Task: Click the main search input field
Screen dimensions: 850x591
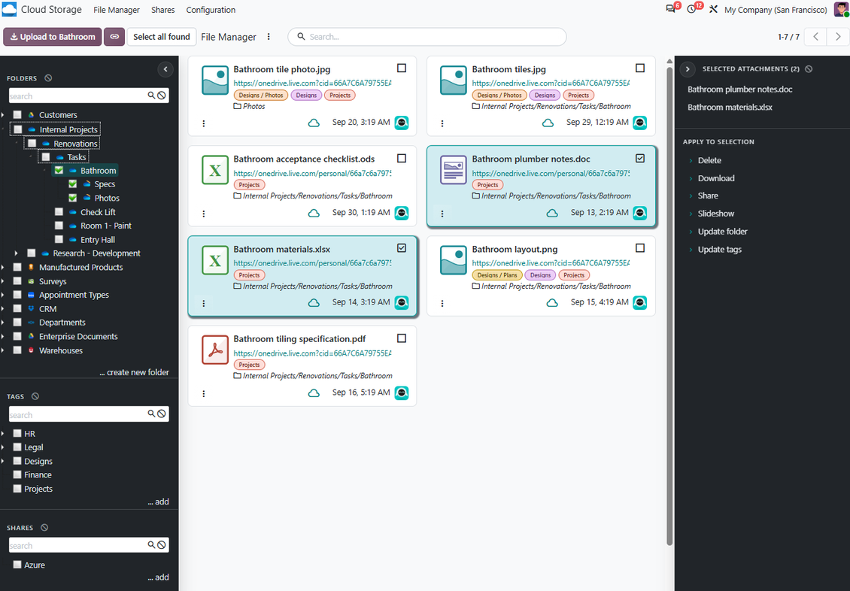Action: 427,37
